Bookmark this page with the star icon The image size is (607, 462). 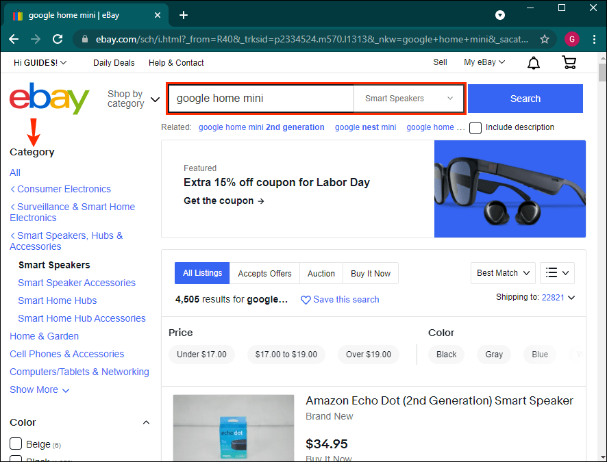(x=545, y=39)
